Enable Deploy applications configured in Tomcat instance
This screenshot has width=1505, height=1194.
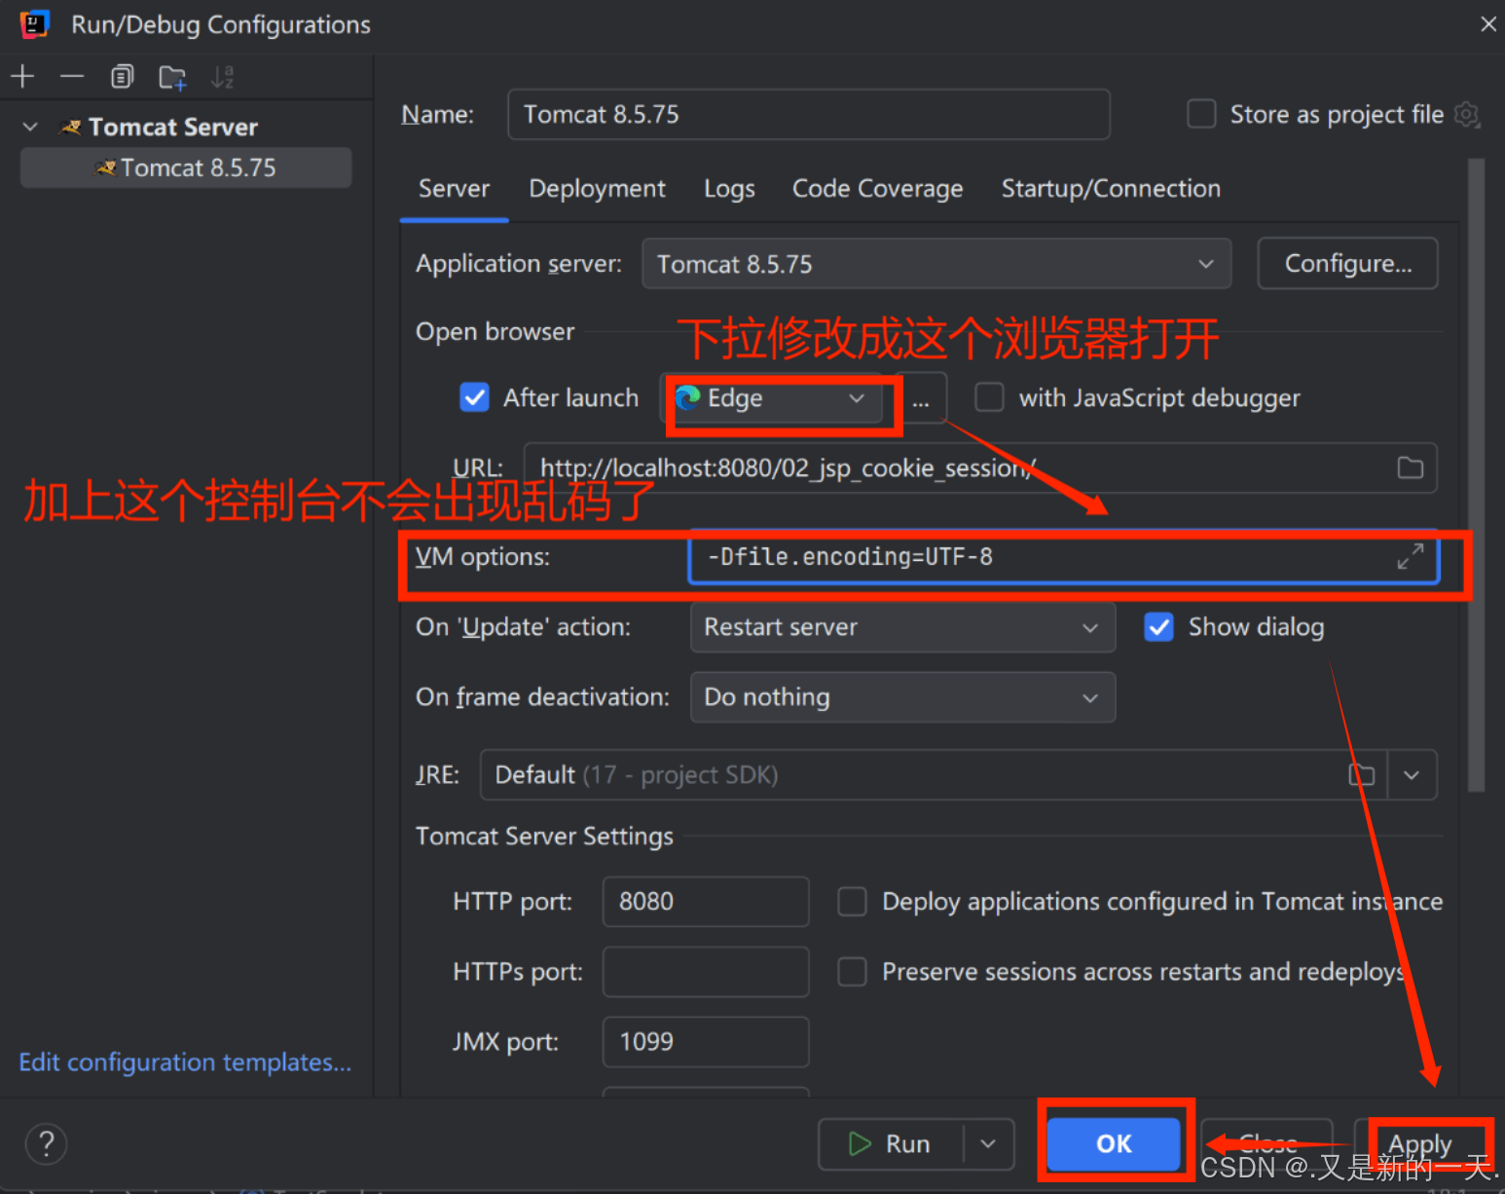coord(852,902)
